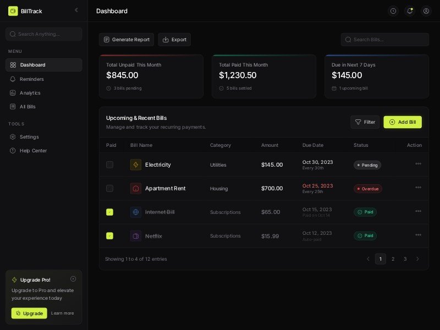Open the user profile avatar icon
The height and width of the screenshot is (330, 440).
[426, 11]
